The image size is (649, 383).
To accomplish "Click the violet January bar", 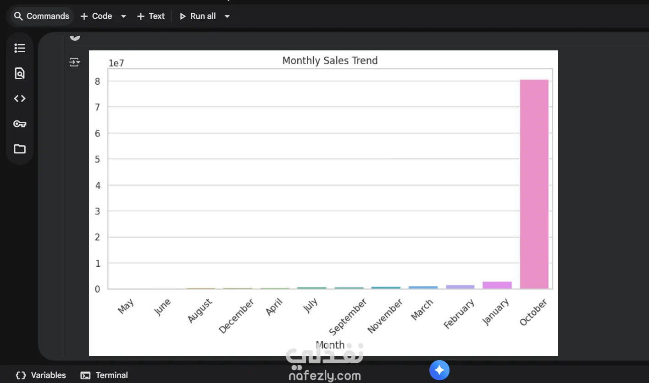I will (x=497, y=285).
